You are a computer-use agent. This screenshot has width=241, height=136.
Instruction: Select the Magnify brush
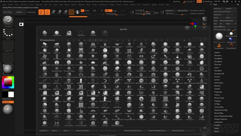click(x=190, y=87)
